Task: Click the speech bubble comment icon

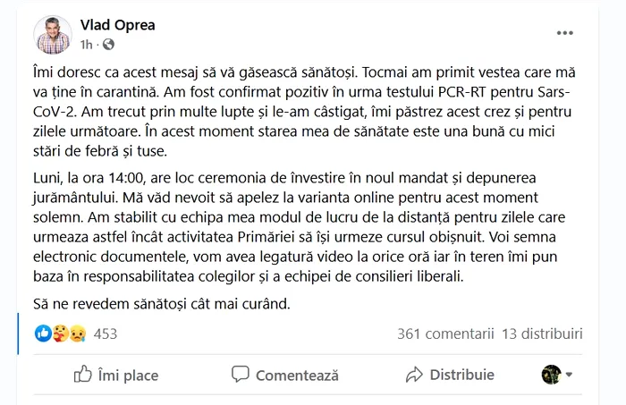Action: [x=240, y=375]
